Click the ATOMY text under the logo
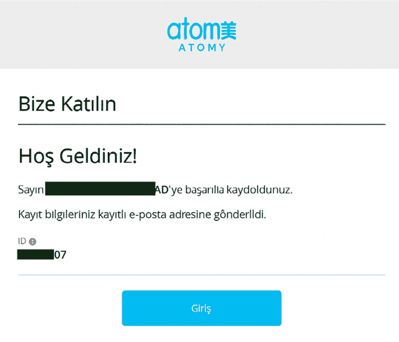Screen dimensions: 399x342 (x=202, y=48)
